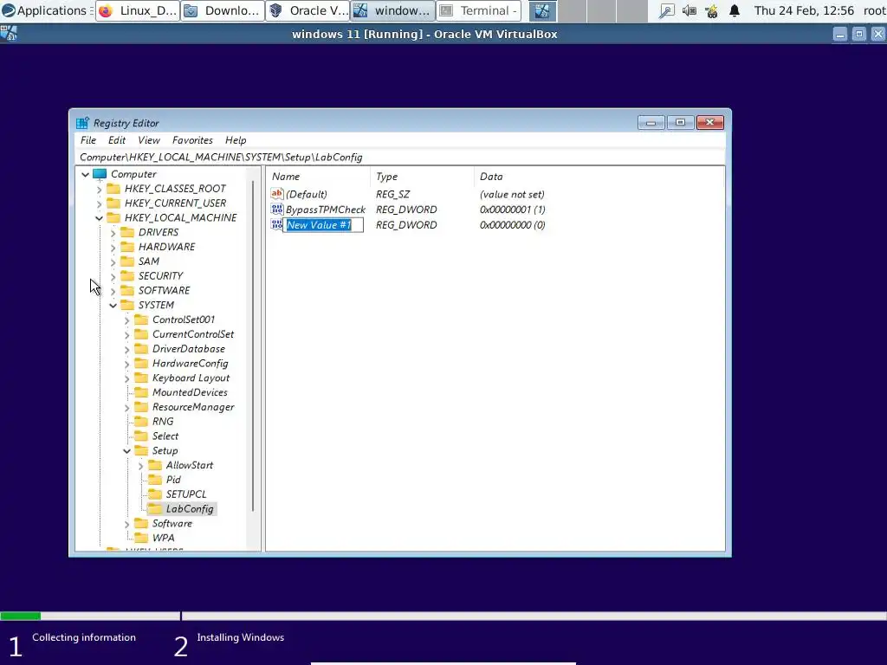The height and width of the screenshot is (665, 887).
Task: Select the DriverDatabase folder icon
Action: (x=141, y=348)
